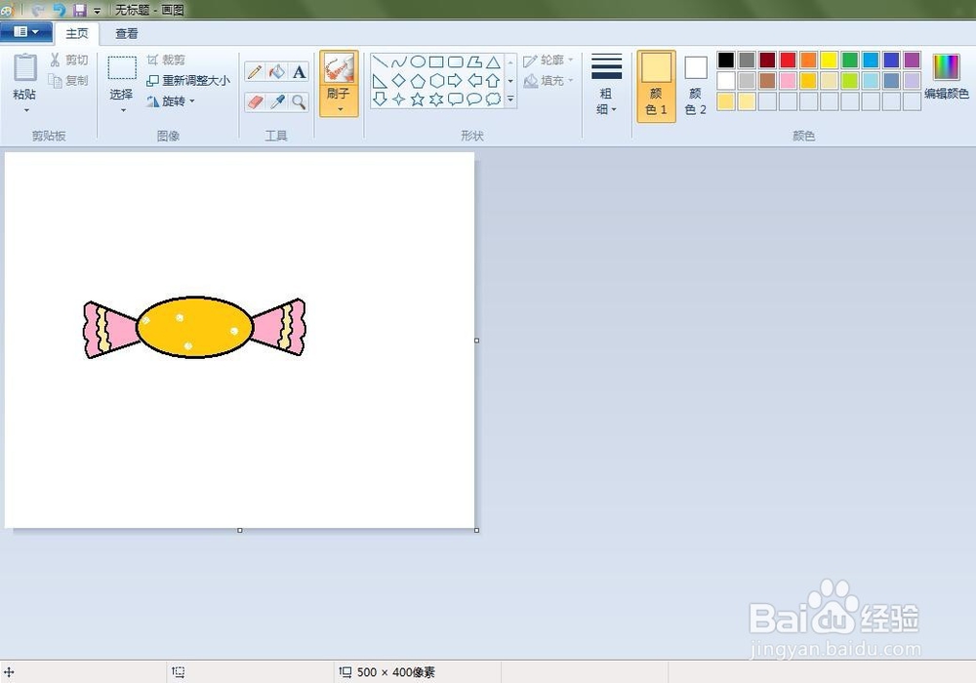The width and height of the screenshot is (976, 683).
Task: Choose the Cloud callout shape
Action: click(x=493, y=99)
